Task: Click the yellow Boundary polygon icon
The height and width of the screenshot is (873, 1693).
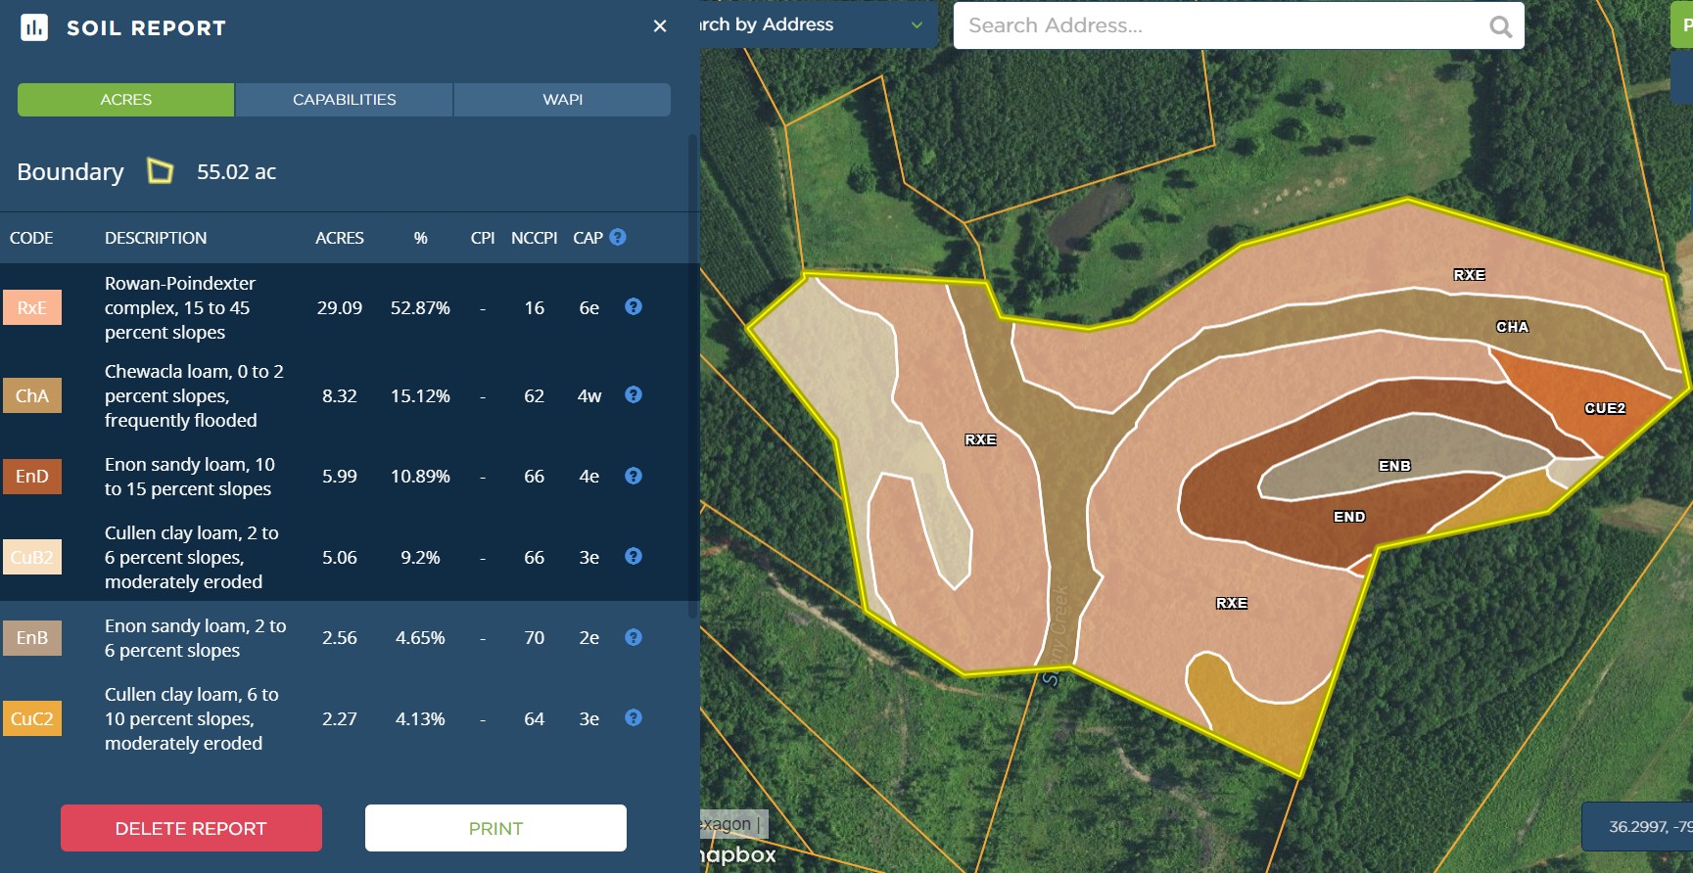Action: (x=160, y=171)
